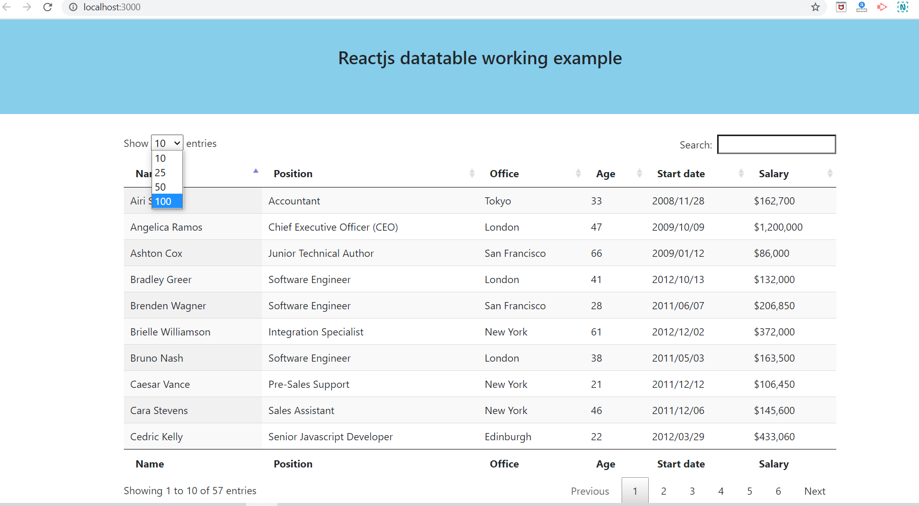
Task: Open the Amazon Assistant extension icon
Action: pyautogui.click(x=861, y=7)
